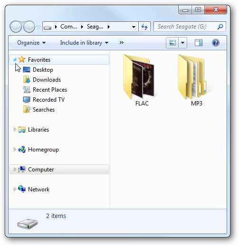
Task: Open the Include in library menu
Action: pos(84,43)
